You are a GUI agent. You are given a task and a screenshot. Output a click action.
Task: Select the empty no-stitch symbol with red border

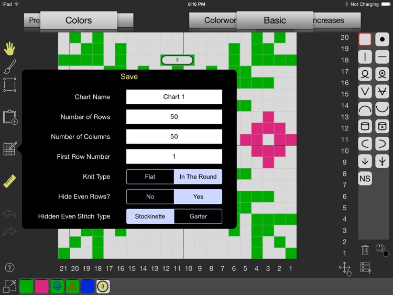tap(365, 39)
